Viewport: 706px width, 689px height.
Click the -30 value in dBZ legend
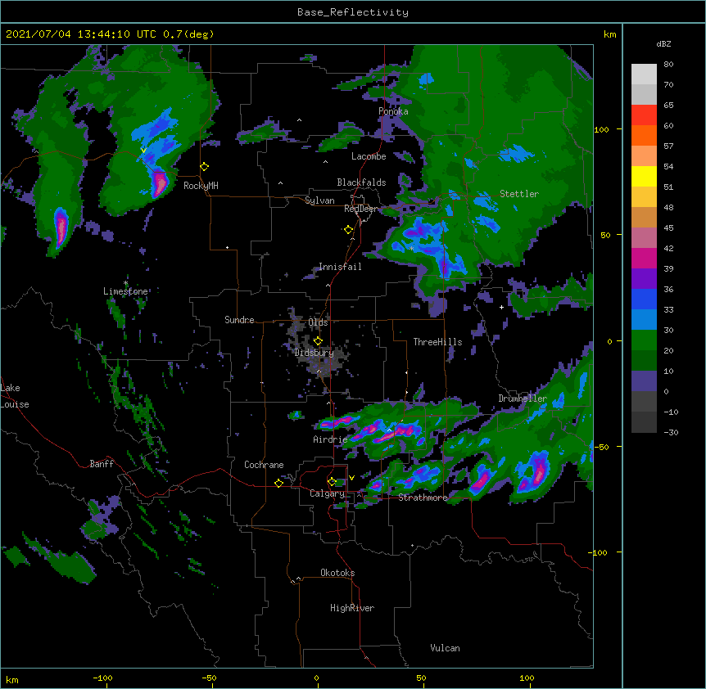pyautogui.click(x=671, y=432)
